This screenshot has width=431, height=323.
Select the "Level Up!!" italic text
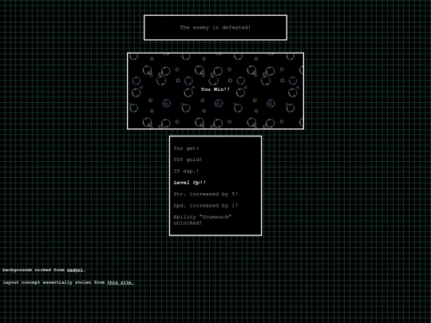[x=189, y=183]
